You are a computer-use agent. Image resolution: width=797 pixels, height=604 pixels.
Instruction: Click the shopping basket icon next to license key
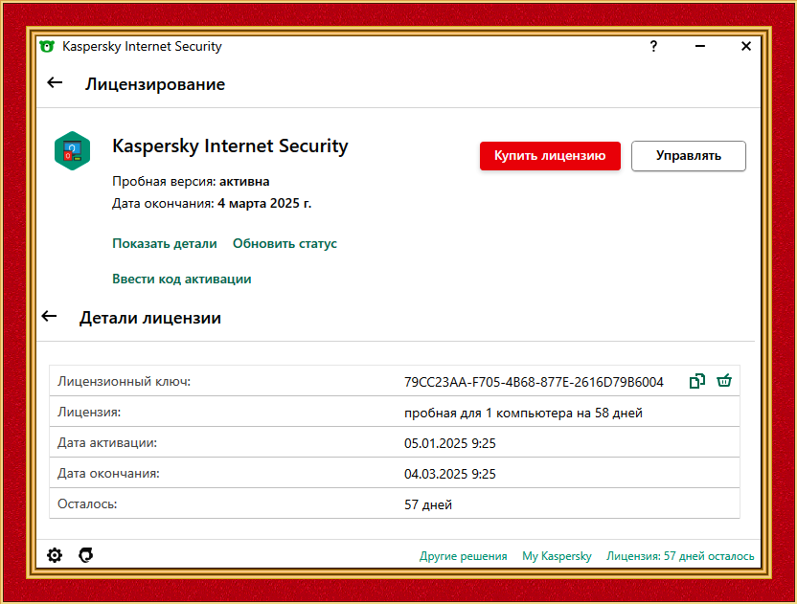click(724, 380)
